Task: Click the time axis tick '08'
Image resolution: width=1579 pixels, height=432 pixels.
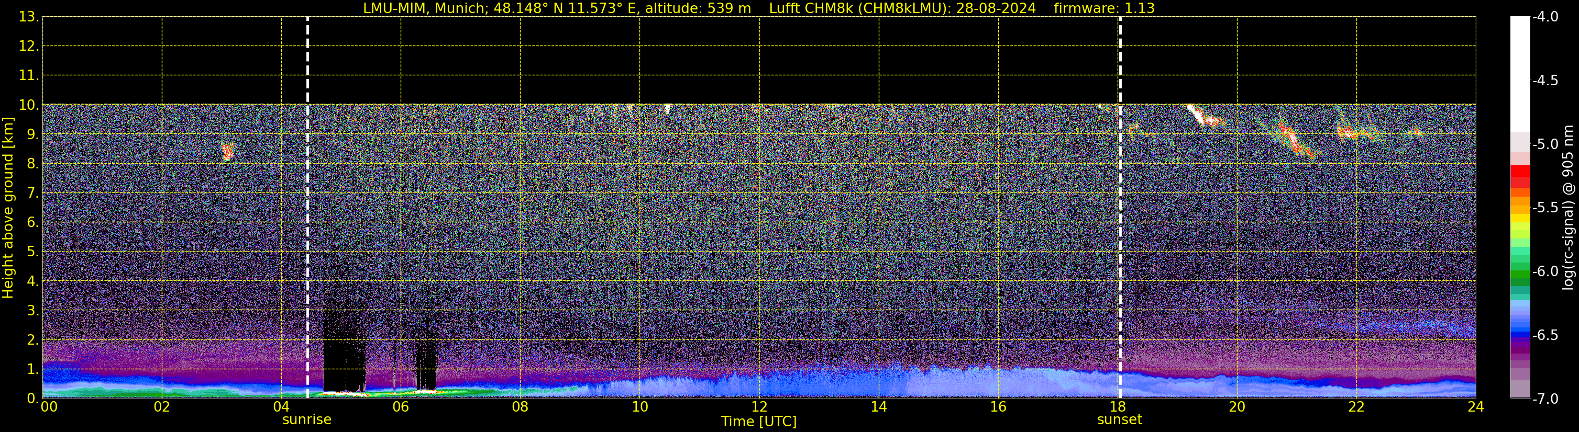Action: click(x=520, y=407)
